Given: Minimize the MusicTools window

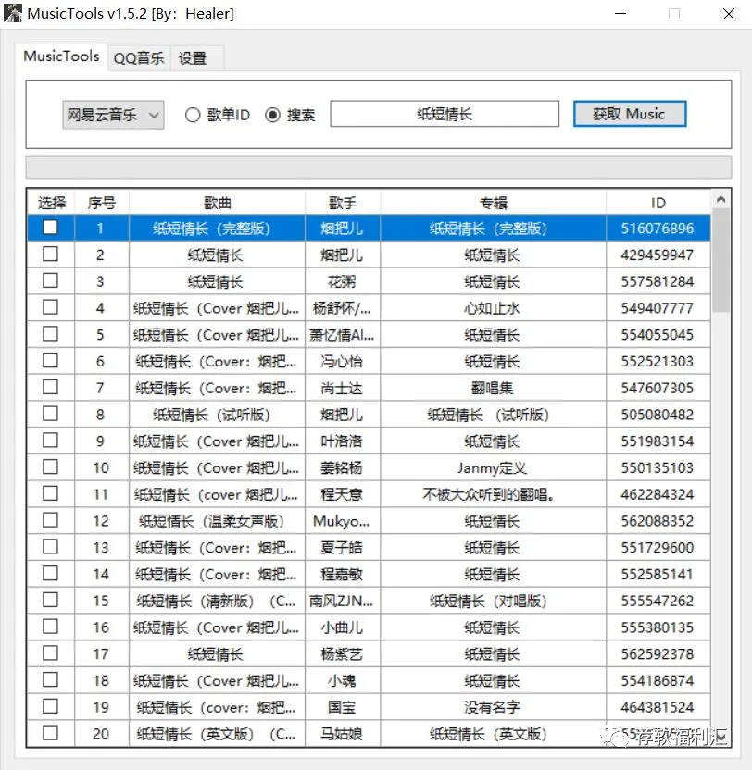Looking at the screenshot, I should coord(620,14).
